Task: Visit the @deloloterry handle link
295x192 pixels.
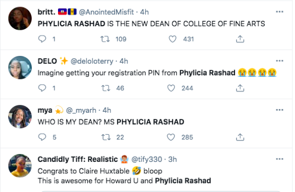Action: point(92,61)
